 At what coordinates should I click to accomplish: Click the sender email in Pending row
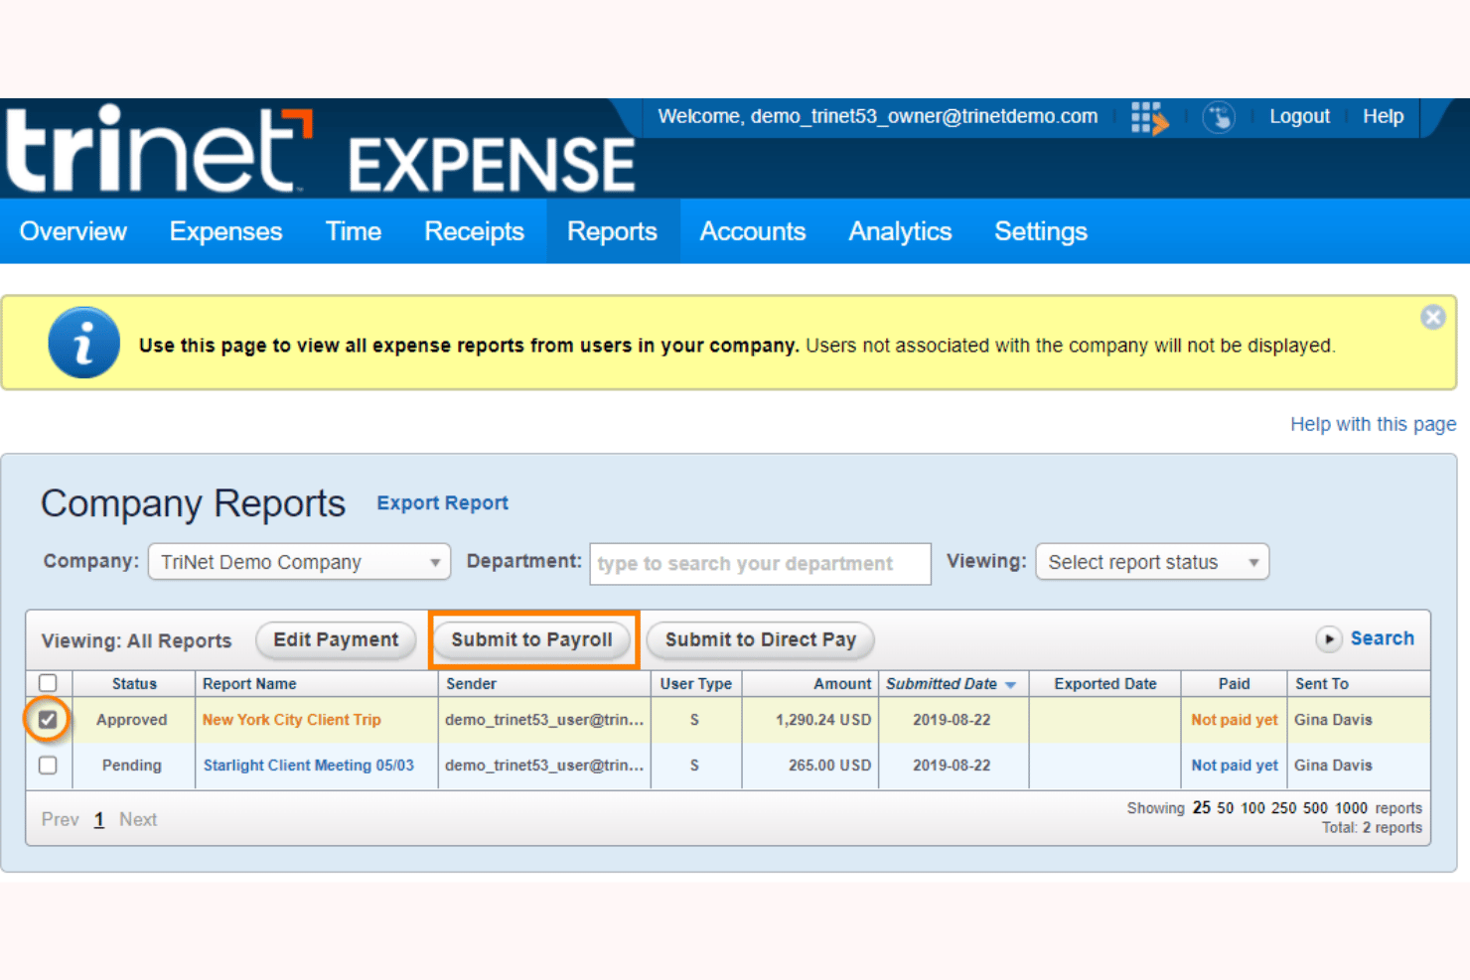point(544,766)
